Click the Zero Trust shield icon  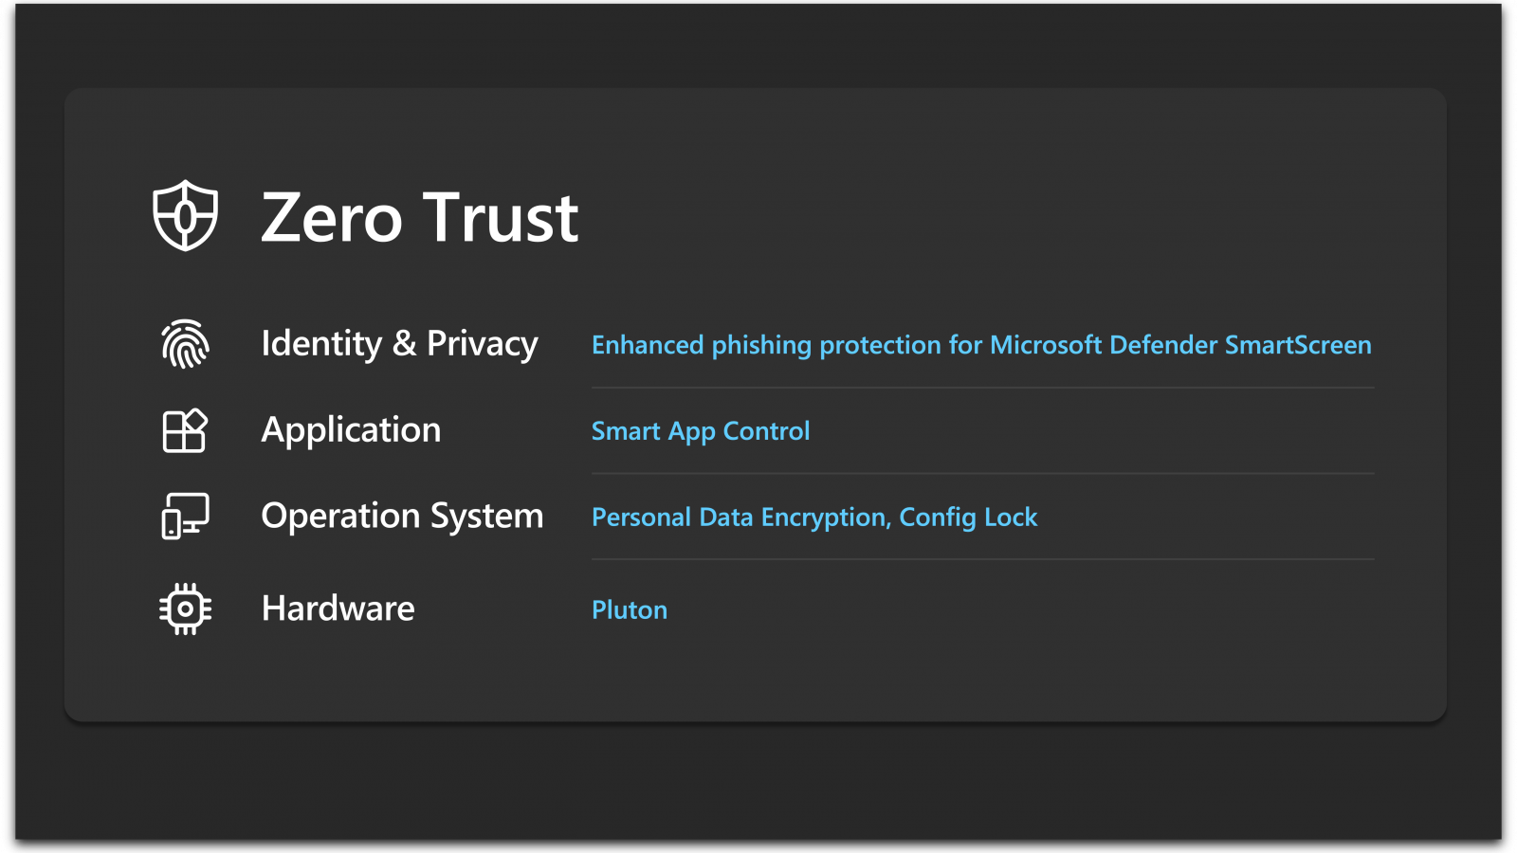(186, 216)
